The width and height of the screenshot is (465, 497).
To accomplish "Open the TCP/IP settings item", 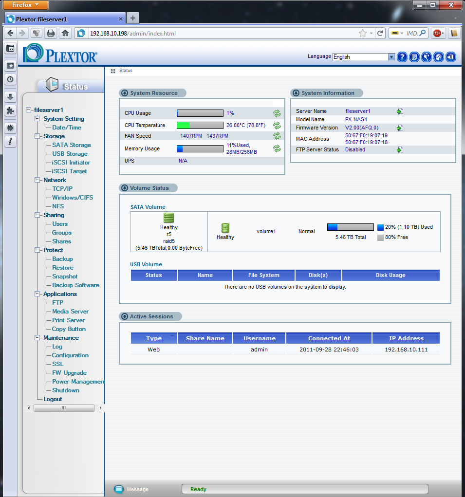I will point(62,188).
